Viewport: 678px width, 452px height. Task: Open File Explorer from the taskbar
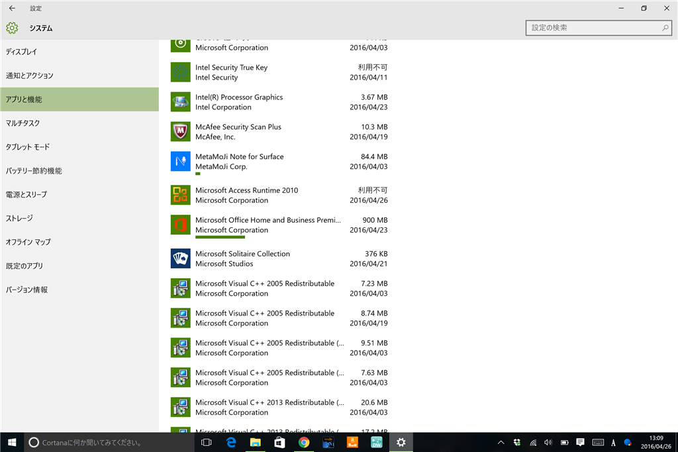coord(255,443)
